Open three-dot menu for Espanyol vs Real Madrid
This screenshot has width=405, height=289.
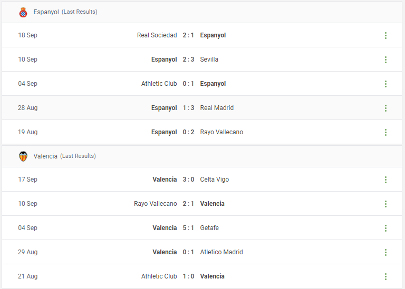(x=385, y=108)
